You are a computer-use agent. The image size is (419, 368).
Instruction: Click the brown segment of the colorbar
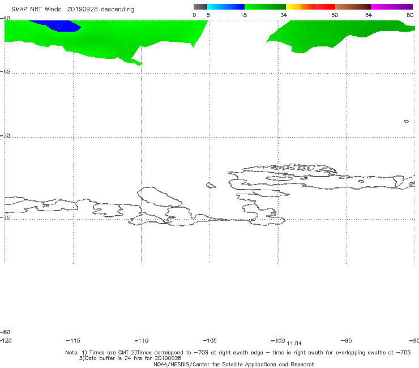[353, 7]
